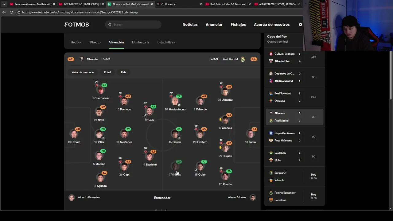Screen dimensions: 393x221
Task: Open Deportivo Alaves vs Rayo Vallecano match
Action: point(294,137)
